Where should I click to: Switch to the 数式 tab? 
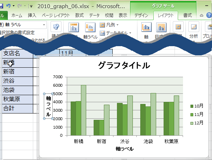(x=79, y=16)
